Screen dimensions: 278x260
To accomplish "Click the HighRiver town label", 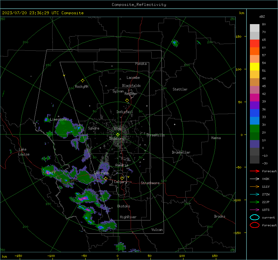I will (x=128, y=217).
